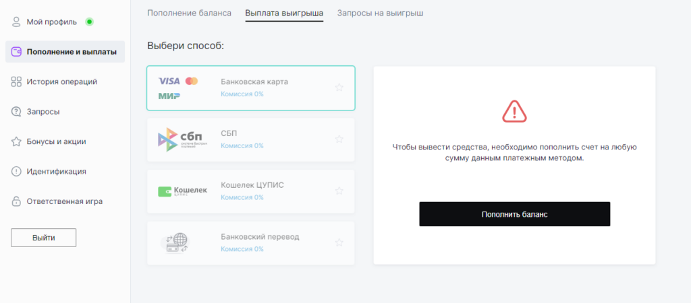The height and width of the screenshot is (303, 691).
Task: Click the МИР logo on bank card option
Action: click(x=169, y=96)
